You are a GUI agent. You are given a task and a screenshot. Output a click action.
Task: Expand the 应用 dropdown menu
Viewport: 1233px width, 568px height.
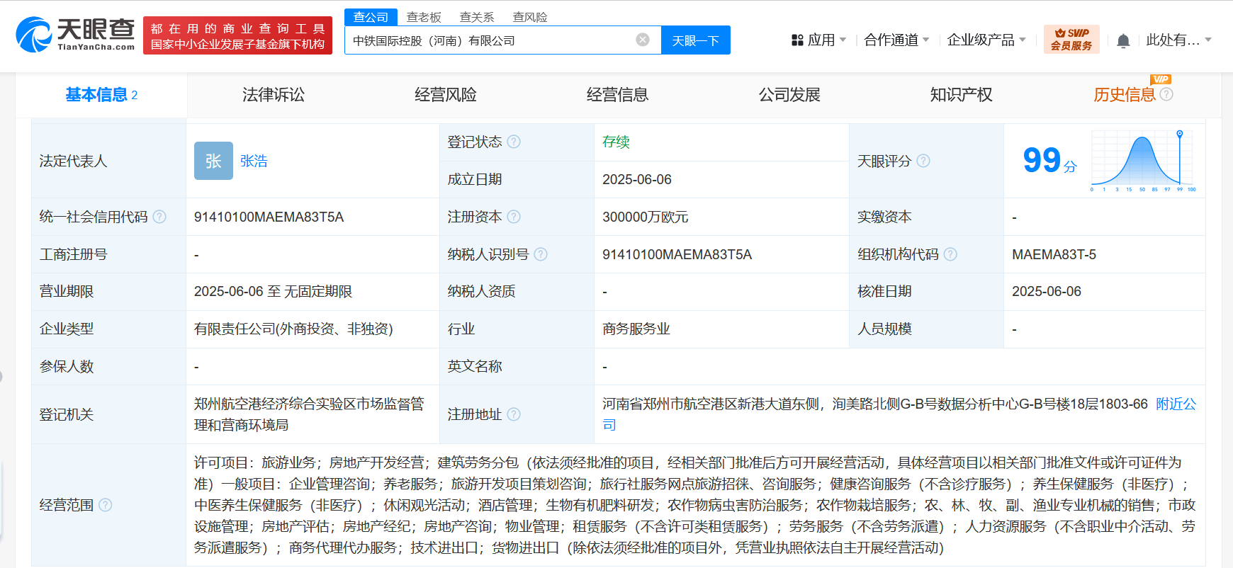(x=818, y=40)
